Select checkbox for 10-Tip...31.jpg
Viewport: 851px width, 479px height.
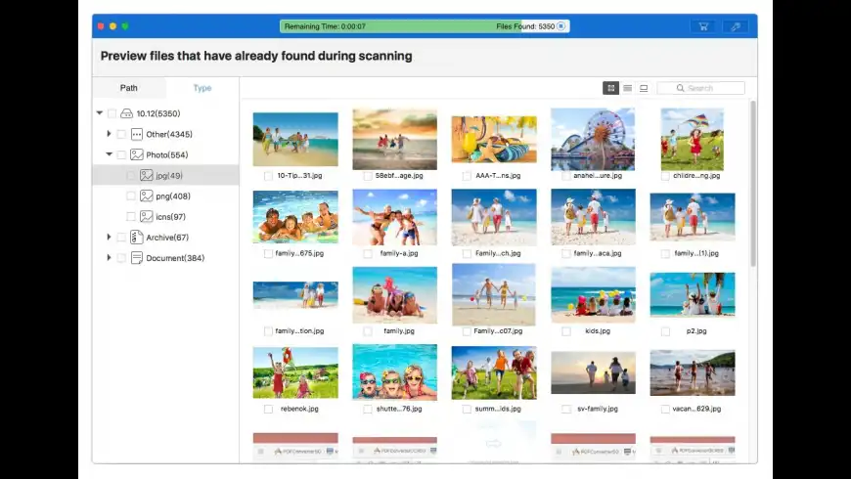(268, 176)
